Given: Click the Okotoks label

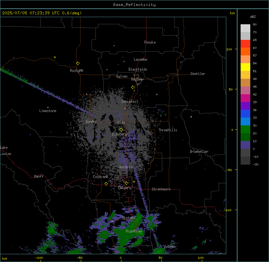Looking at the screenshot, I should pyautogui.click(x=129, y=218).
